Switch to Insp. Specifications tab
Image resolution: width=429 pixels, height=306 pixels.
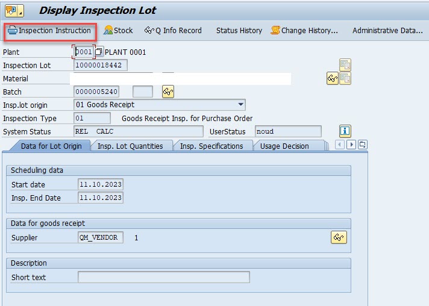point(211,146)
